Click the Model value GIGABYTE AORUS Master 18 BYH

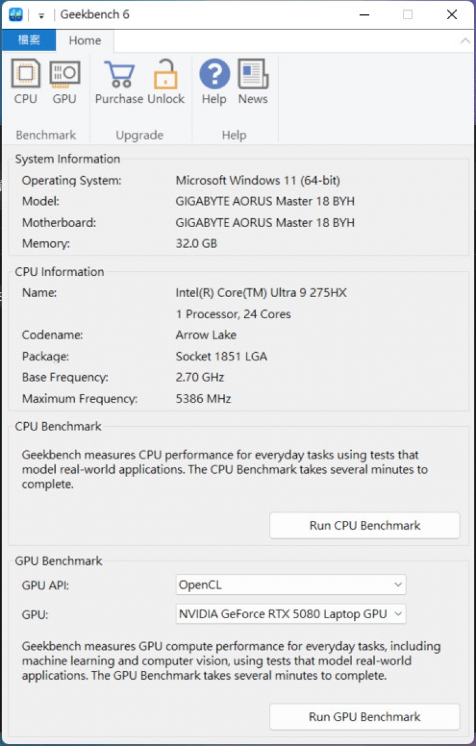pos(265,202)
